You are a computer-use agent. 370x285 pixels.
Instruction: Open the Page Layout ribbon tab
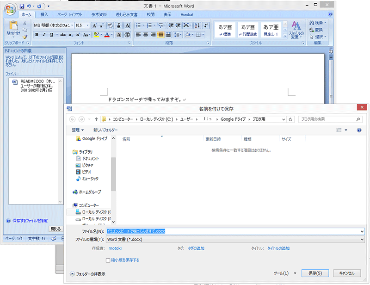pos(70,14)
